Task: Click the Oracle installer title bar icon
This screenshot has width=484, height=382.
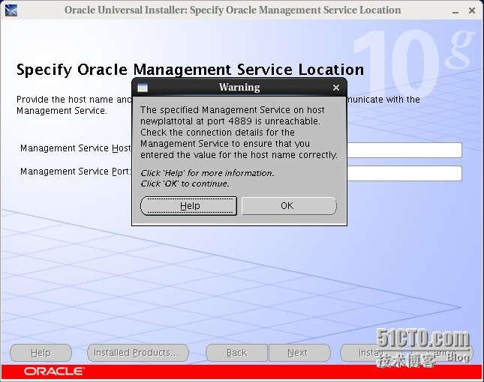Action: [11, 10]
